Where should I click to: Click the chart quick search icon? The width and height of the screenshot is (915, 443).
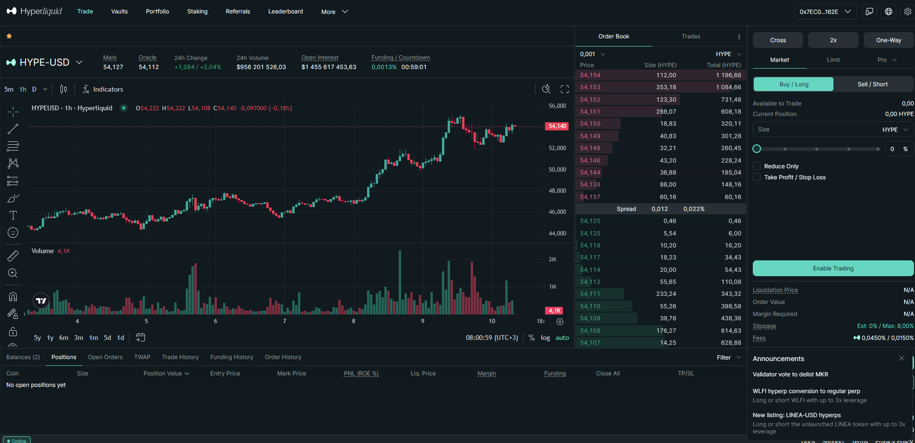pyautogui.click(x=546, y=89)
